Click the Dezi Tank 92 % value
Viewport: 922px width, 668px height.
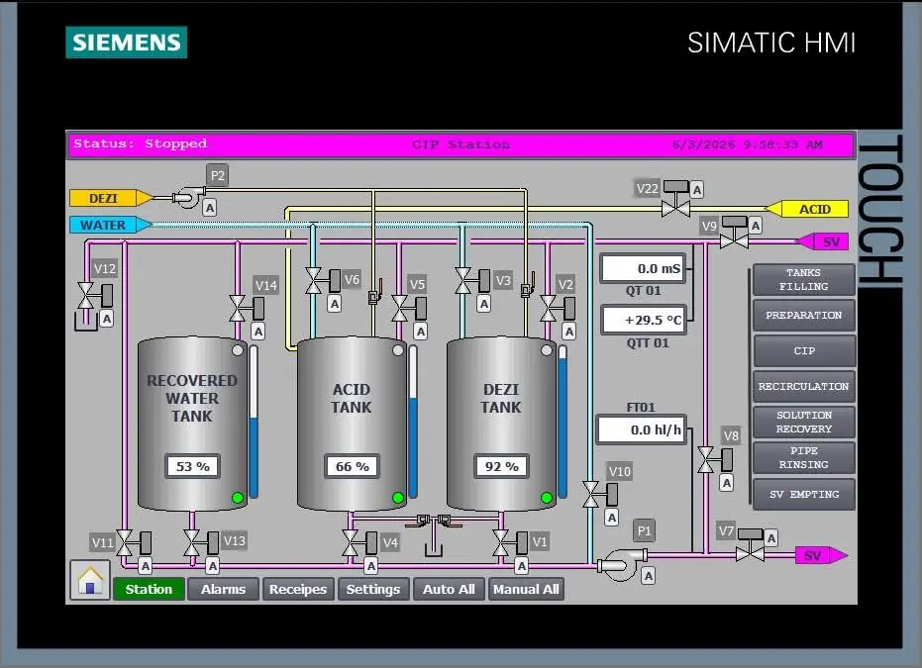coord(501,466)
